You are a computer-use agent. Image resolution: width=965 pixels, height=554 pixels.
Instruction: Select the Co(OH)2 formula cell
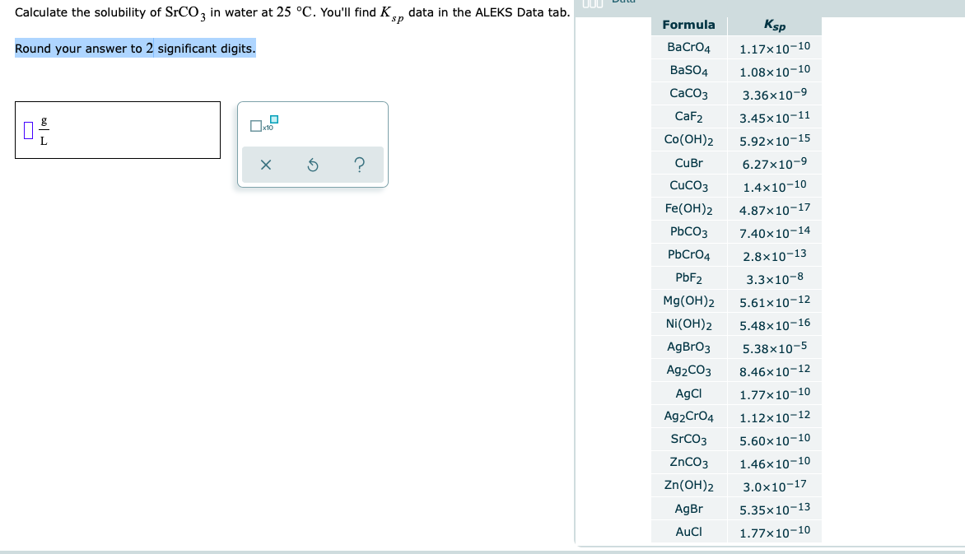click(x=688, y=140)
